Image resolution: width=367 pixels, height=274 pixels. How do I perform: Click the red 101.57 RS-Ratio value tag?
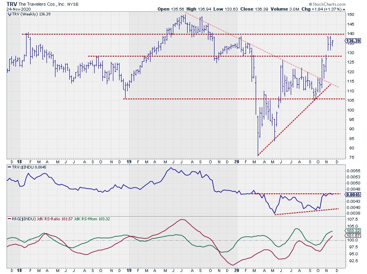tap(352, 236)
